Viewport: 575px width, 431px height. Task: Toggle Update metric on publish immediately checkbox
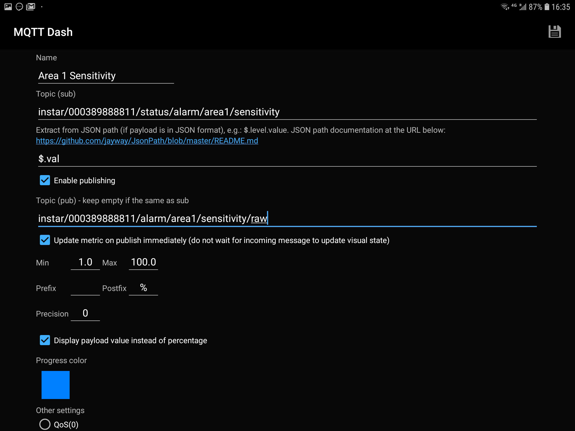45,240
